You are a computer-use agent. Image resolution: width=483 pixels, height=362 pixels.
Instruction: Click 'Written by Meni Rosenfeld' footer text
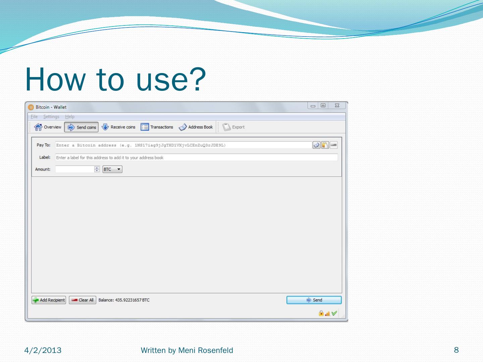187,350
